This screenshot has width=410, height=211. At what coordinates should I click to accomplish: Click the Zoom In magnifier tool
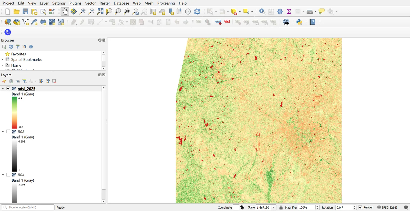click(x=83, y=11)
